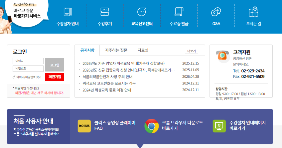
Task: Switch to the 자주하는 질문 tab
Action: tap(116, 50)
